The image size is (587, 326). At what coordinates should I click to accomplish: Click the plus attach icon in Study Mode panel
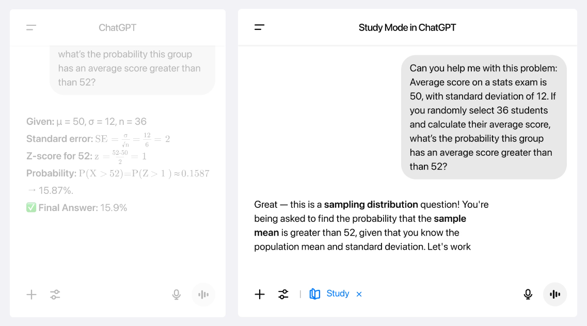(x=260, y=294)
